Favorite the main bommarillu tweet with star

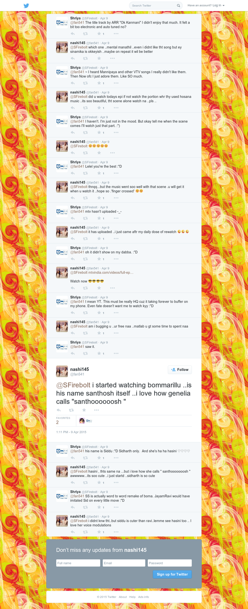(x=84, y=410)
